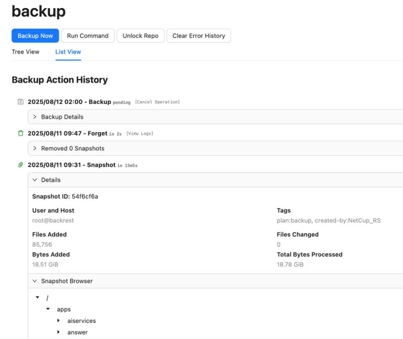The width and height of the screenshot is (403, 339).
Task: Click the 85,756 files added value
Action: (42, 244)
